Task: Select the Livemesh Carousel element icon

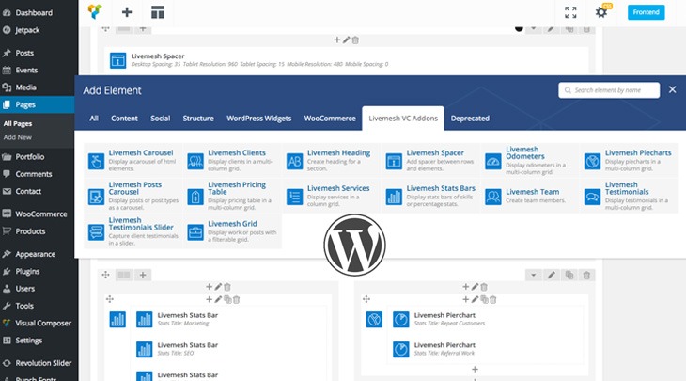Action: pos(96,161)
